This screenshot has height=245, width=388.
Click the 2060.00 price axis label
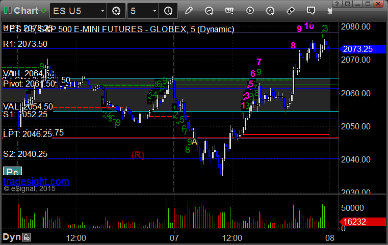(x=355, y=93)
